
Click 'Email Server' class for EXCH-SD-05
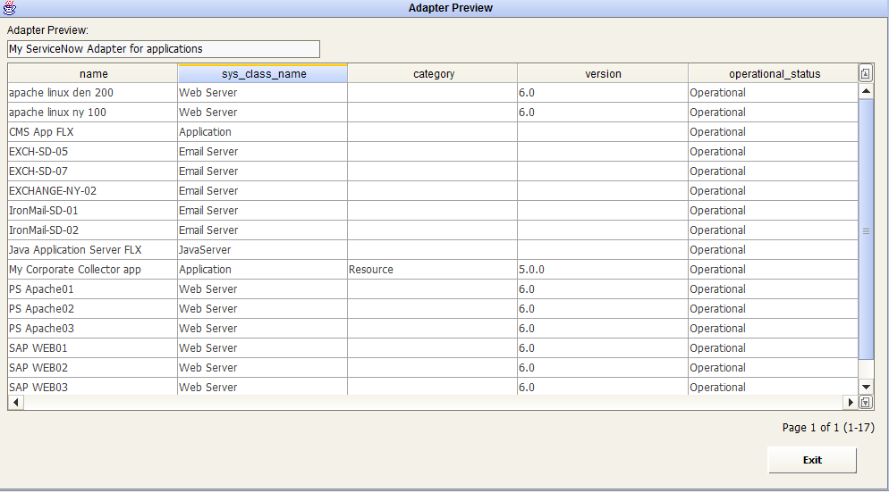(x=263, y=152)
